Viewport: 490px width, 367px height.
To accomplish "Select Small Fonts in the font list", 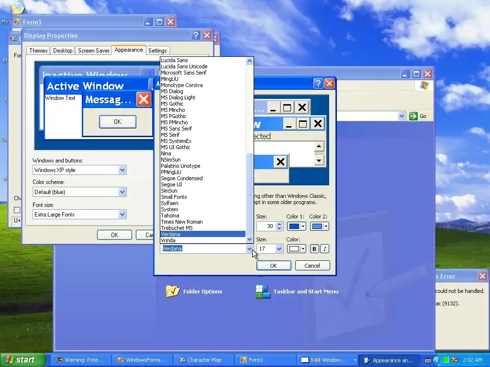I will click(202, 197).
